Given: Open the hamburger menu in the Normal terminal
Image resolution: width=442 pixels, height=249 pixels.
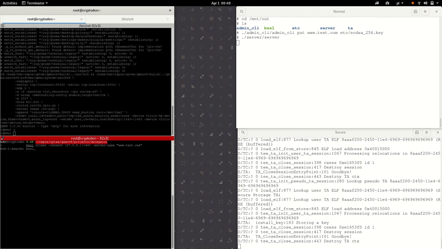Looking at the screenshot, I should (x=425, y=11).
